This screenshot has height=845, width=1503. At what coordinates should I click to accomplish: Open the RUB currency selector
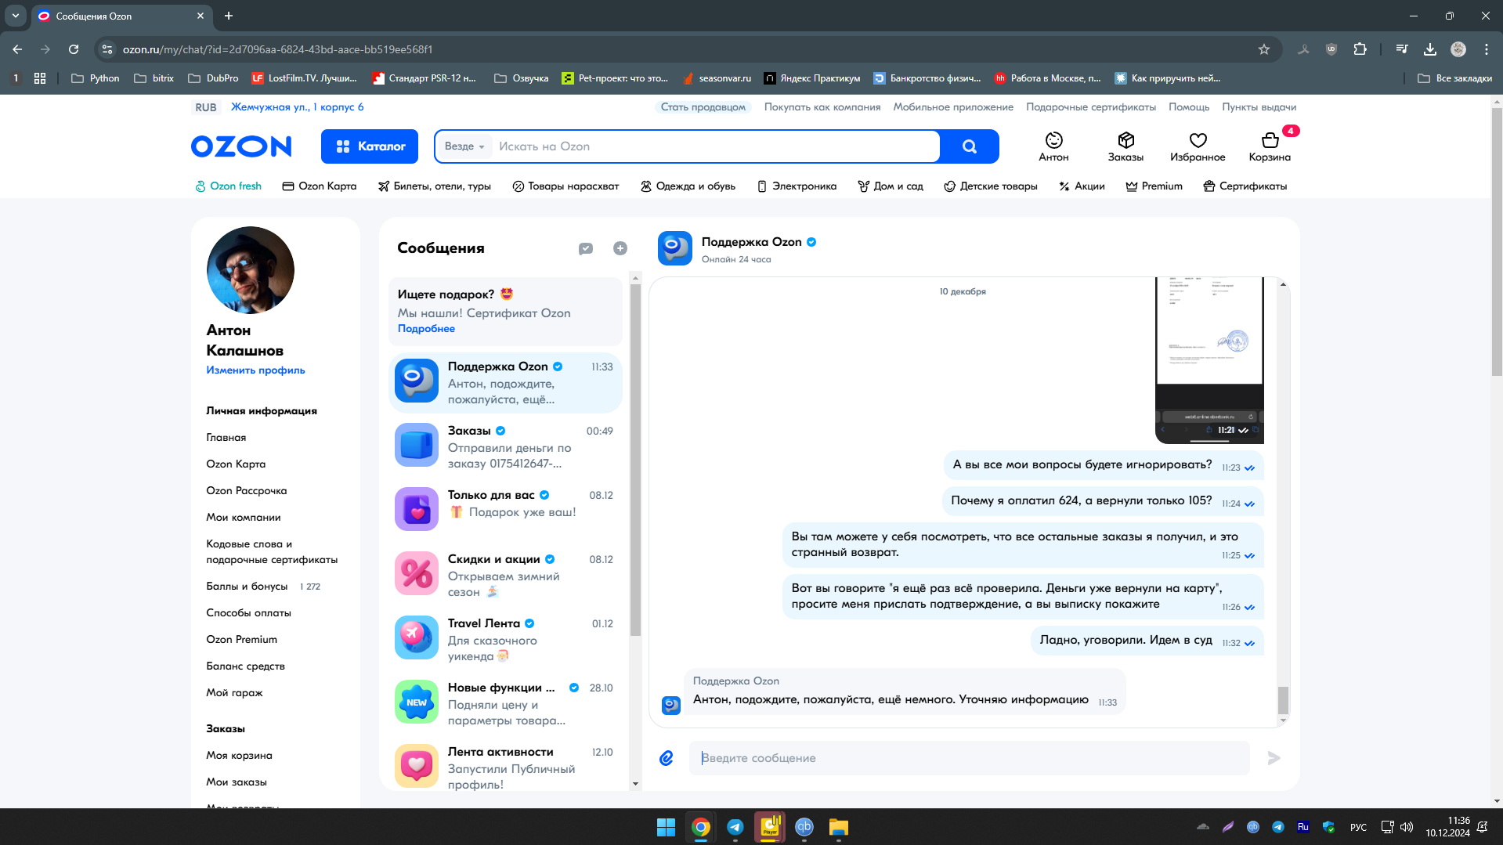coord(206,107)
